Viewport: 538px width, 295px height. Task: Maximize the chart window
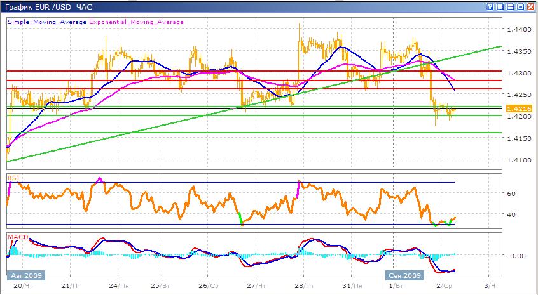tap(520, 6)
